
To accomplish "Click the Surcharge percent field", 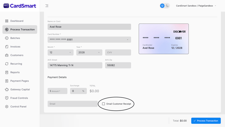I will [78, 91].
